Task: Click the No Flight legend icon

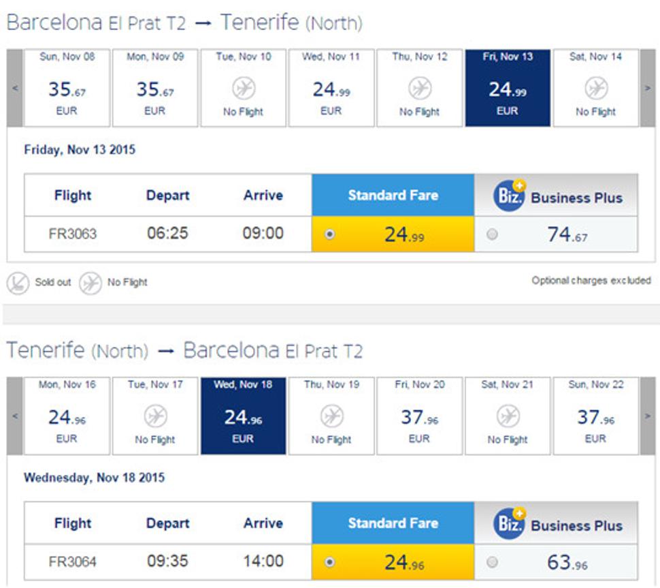Action: [90, 283]
